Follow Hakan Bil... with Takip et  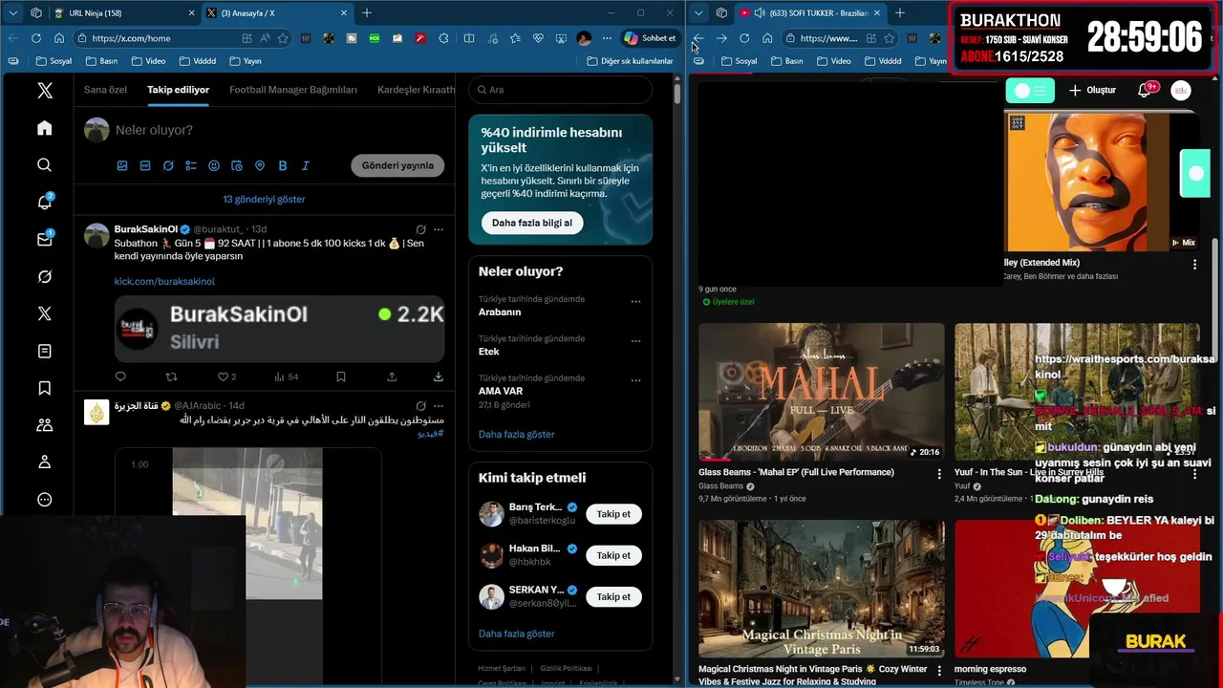613,555
